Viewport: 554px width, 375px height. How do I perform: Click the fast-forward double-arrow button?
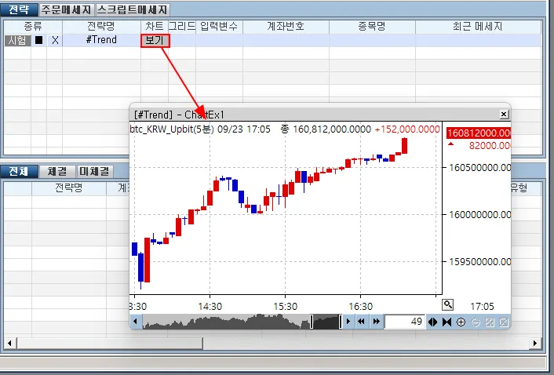coord(377,322)
